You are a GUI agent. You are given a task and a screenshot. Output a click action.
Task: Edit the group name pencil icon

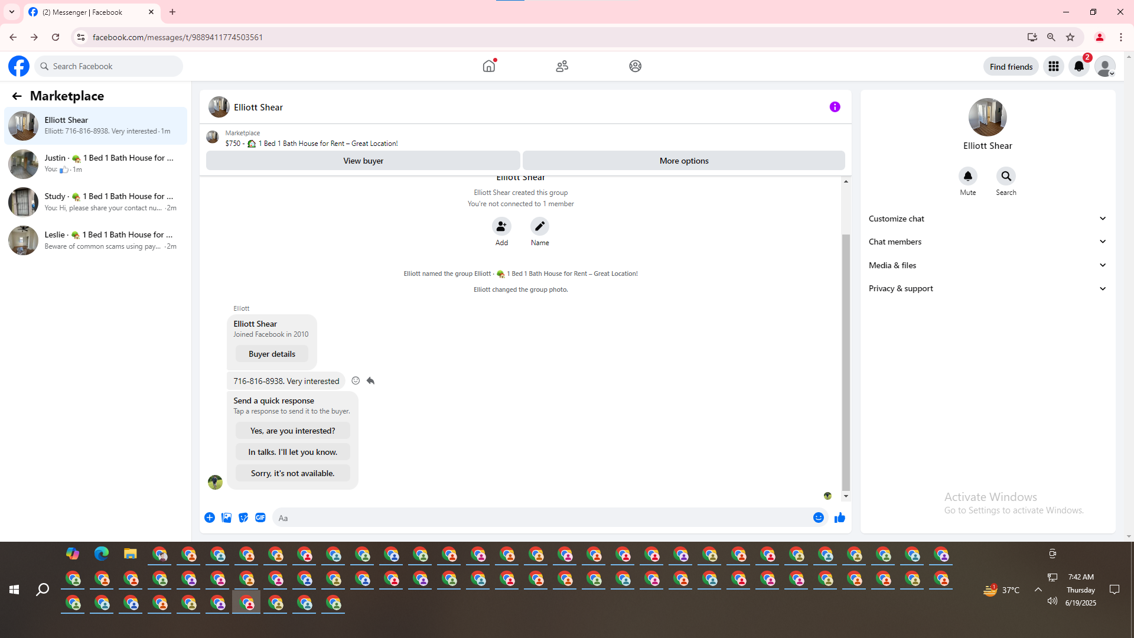[x=540, y=226]
